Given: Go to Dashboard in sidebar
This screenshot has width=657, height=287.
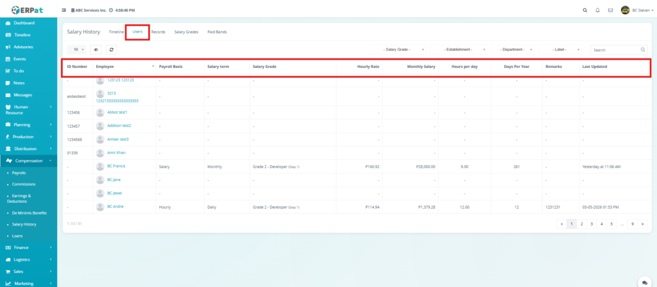Looking at the screenshot, I should [24, 23].
